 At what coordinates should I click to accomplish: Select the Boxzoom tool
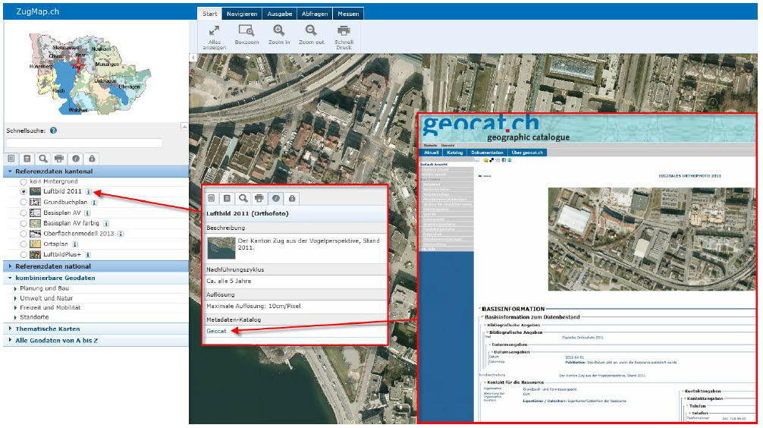(246, 35)
